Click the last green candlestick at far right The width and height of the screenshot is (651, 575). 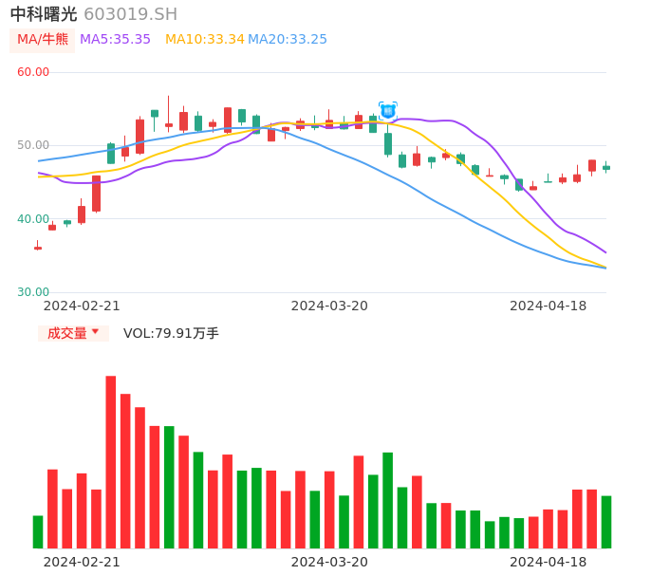606,168
